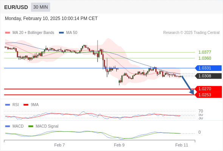The width and height of the screenshot is (223, 151).
Task: Click the MA 20 + Bollinger Bands legend label
Action: pyautogui.click(x=33, y=33)
